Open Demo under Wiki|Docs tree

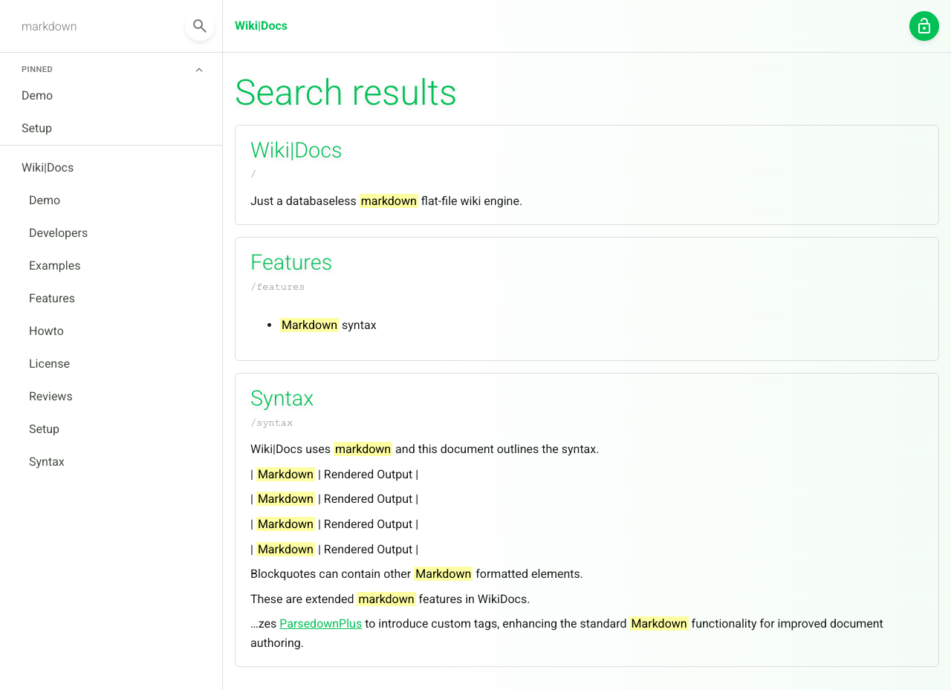tap(45, 201)
